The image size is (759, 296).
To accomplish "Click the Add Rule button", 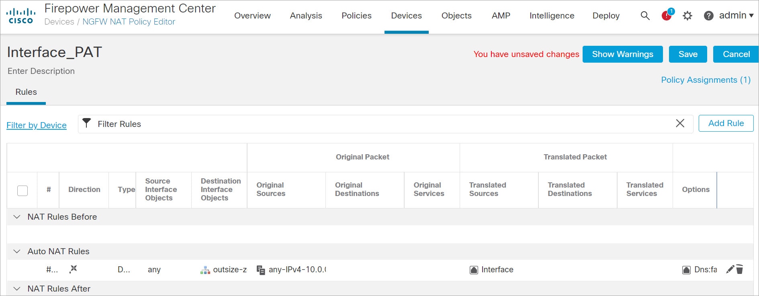I will (726, 123).
